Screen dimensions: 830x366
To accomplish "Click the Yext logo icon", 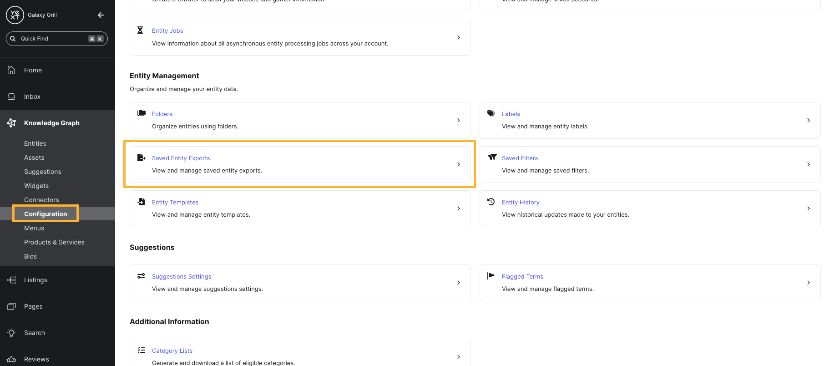I will click(15, 15).
